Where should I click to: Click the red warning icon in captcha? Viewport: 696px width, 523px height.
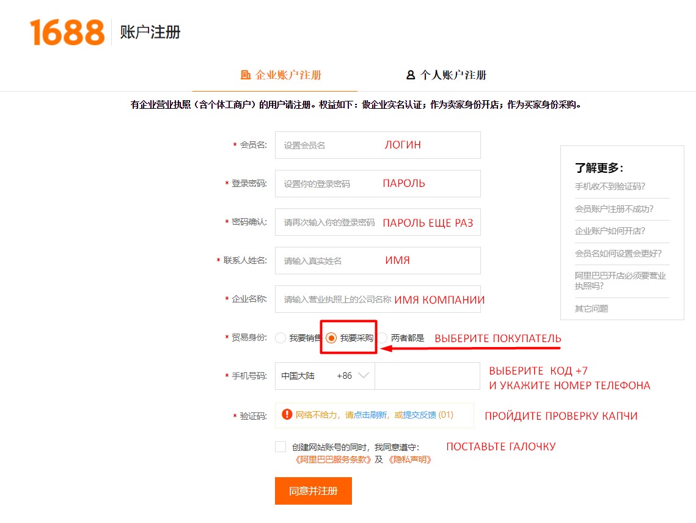pyautogui.click(x=287, y=414)
